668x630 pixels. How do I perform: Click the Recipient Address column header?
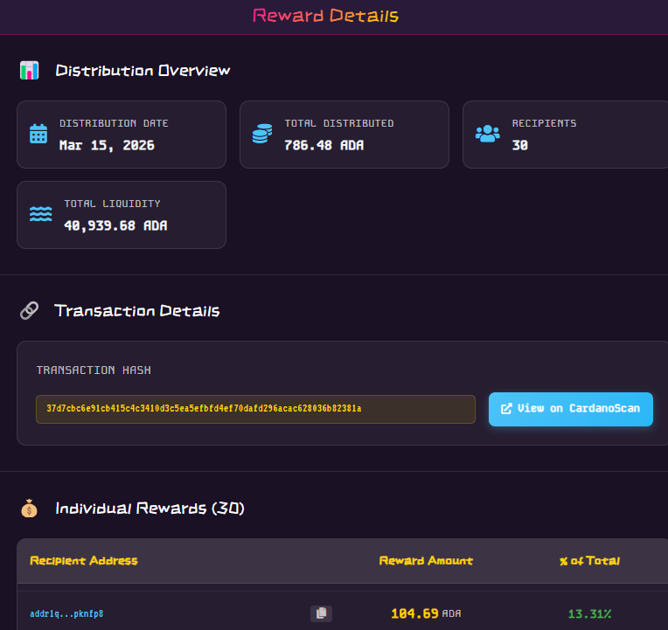(84, 561)
